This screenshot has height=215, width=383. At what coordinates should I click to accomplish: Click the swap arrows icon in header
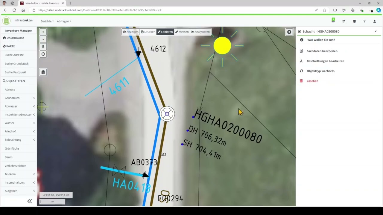coord(344,21)
